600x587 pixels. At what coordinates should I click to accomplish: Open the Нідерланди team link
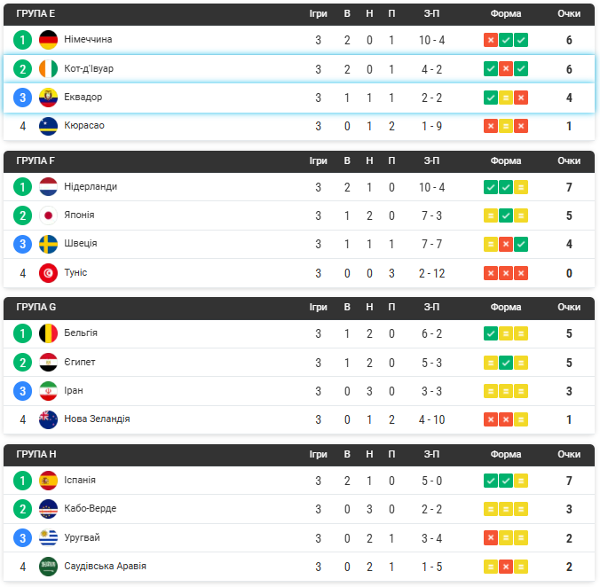point(91,186)
